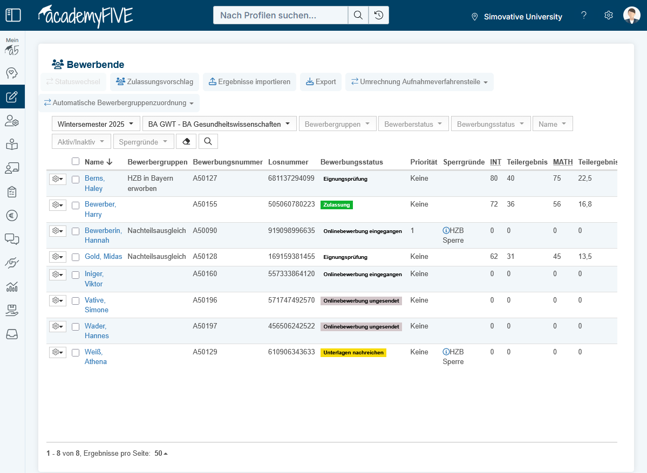
Task: Click the INT column header
Action: pos(495,162)
